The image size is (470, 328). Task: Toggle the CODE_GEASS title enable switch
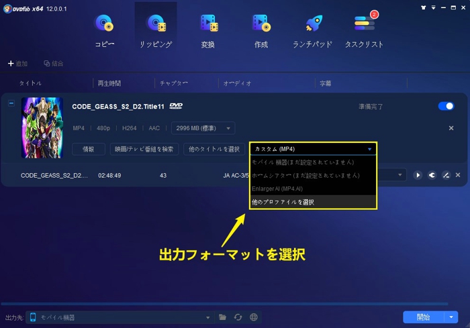[x=445, y=106]
